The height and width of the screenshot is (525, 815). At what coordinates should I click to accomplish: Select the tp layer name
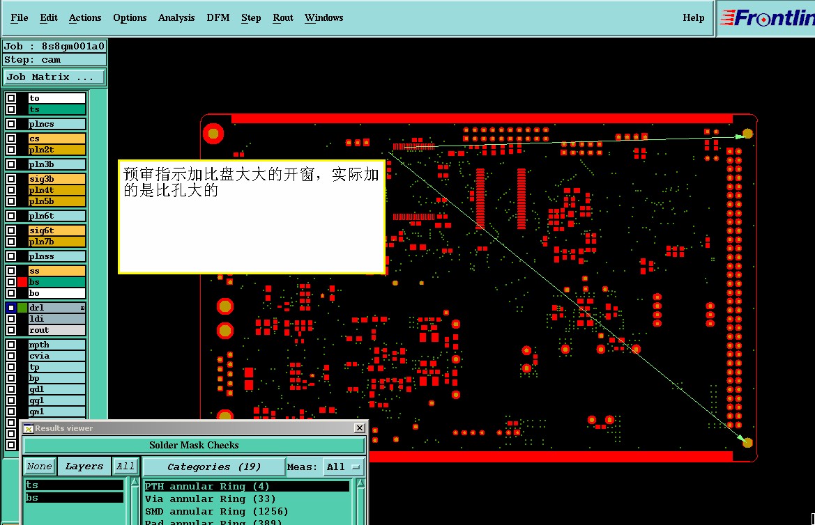coord(56,367)
